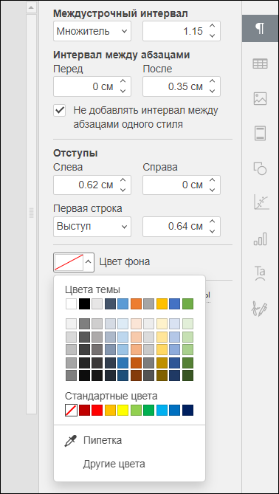Click scrollbar up arrow at top
The image size is (279, 494).
pyautogui.click(x=31, y=7)
